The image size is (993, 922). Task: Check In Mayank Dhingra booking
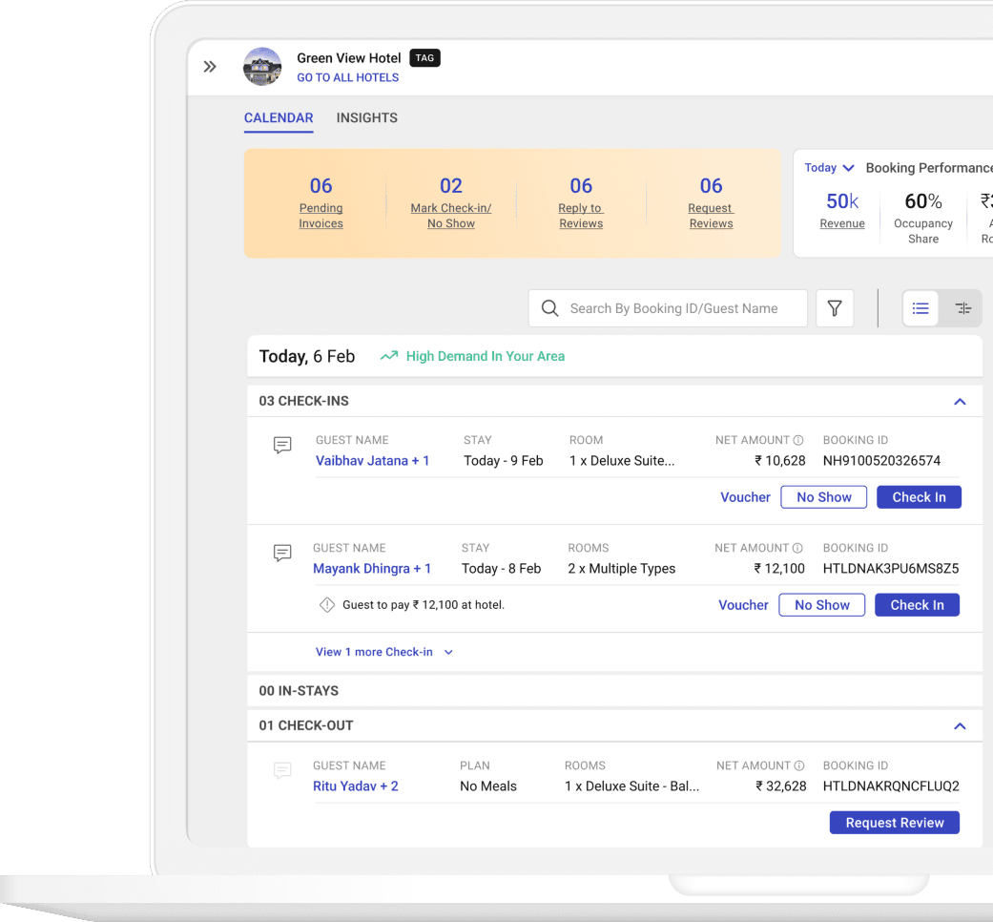click(917, 605)
